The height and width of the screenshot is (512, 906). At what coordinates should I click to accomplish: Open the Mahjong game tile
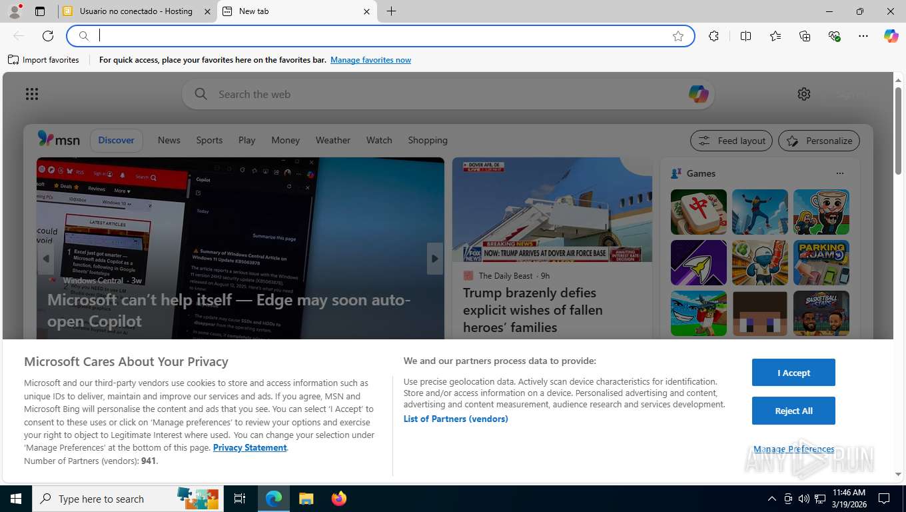pyautogui.click(x=699, y=212)
